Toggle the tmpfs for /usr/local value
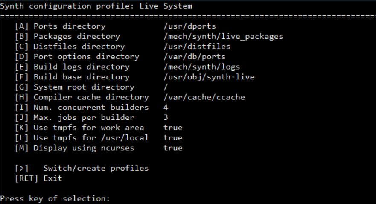This screenshot has width=376, height=204. pos(172,138)
